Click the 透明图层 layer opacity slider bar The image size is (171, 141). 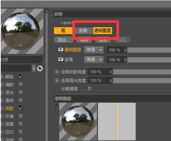click(149, 50)
